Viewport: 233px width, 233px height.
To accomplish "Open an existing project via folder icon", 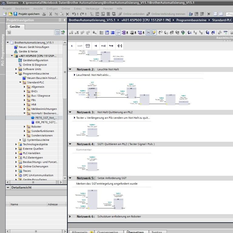I will click(10, 14).
